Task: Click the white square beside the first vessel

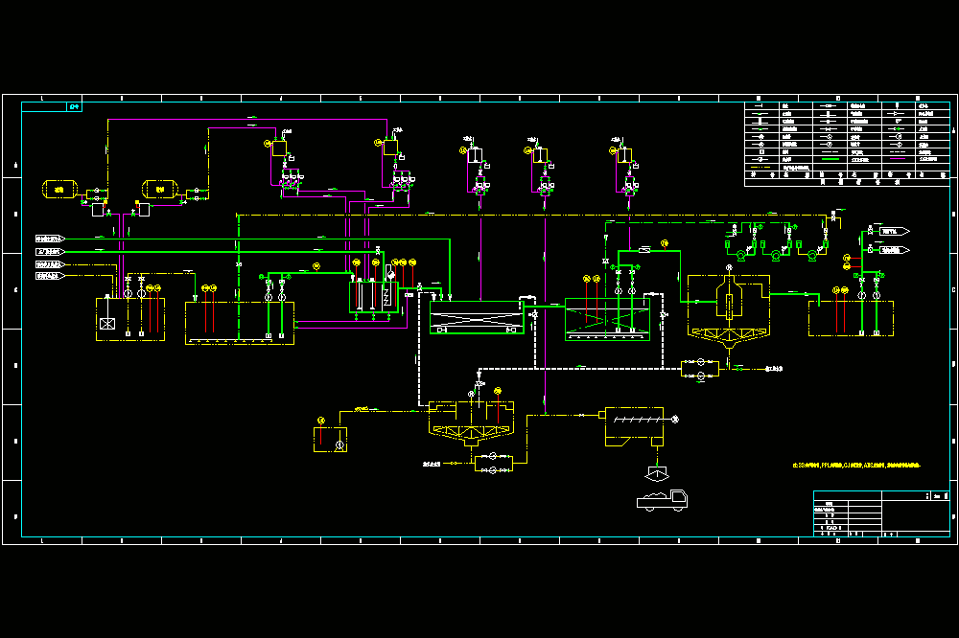Action: [98, 210]
